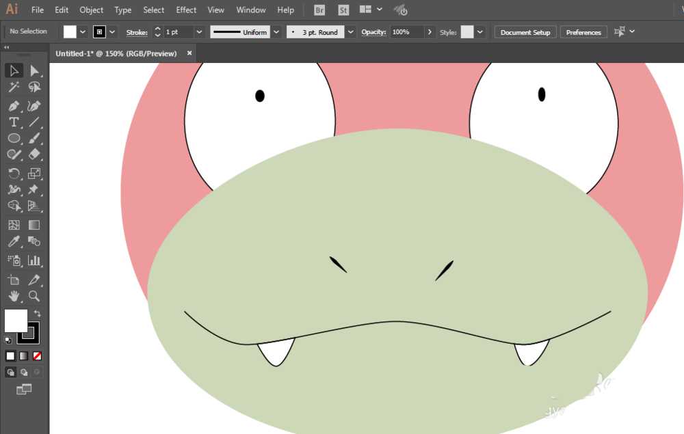Select the Direct Selection tool

tap(34, 70)
